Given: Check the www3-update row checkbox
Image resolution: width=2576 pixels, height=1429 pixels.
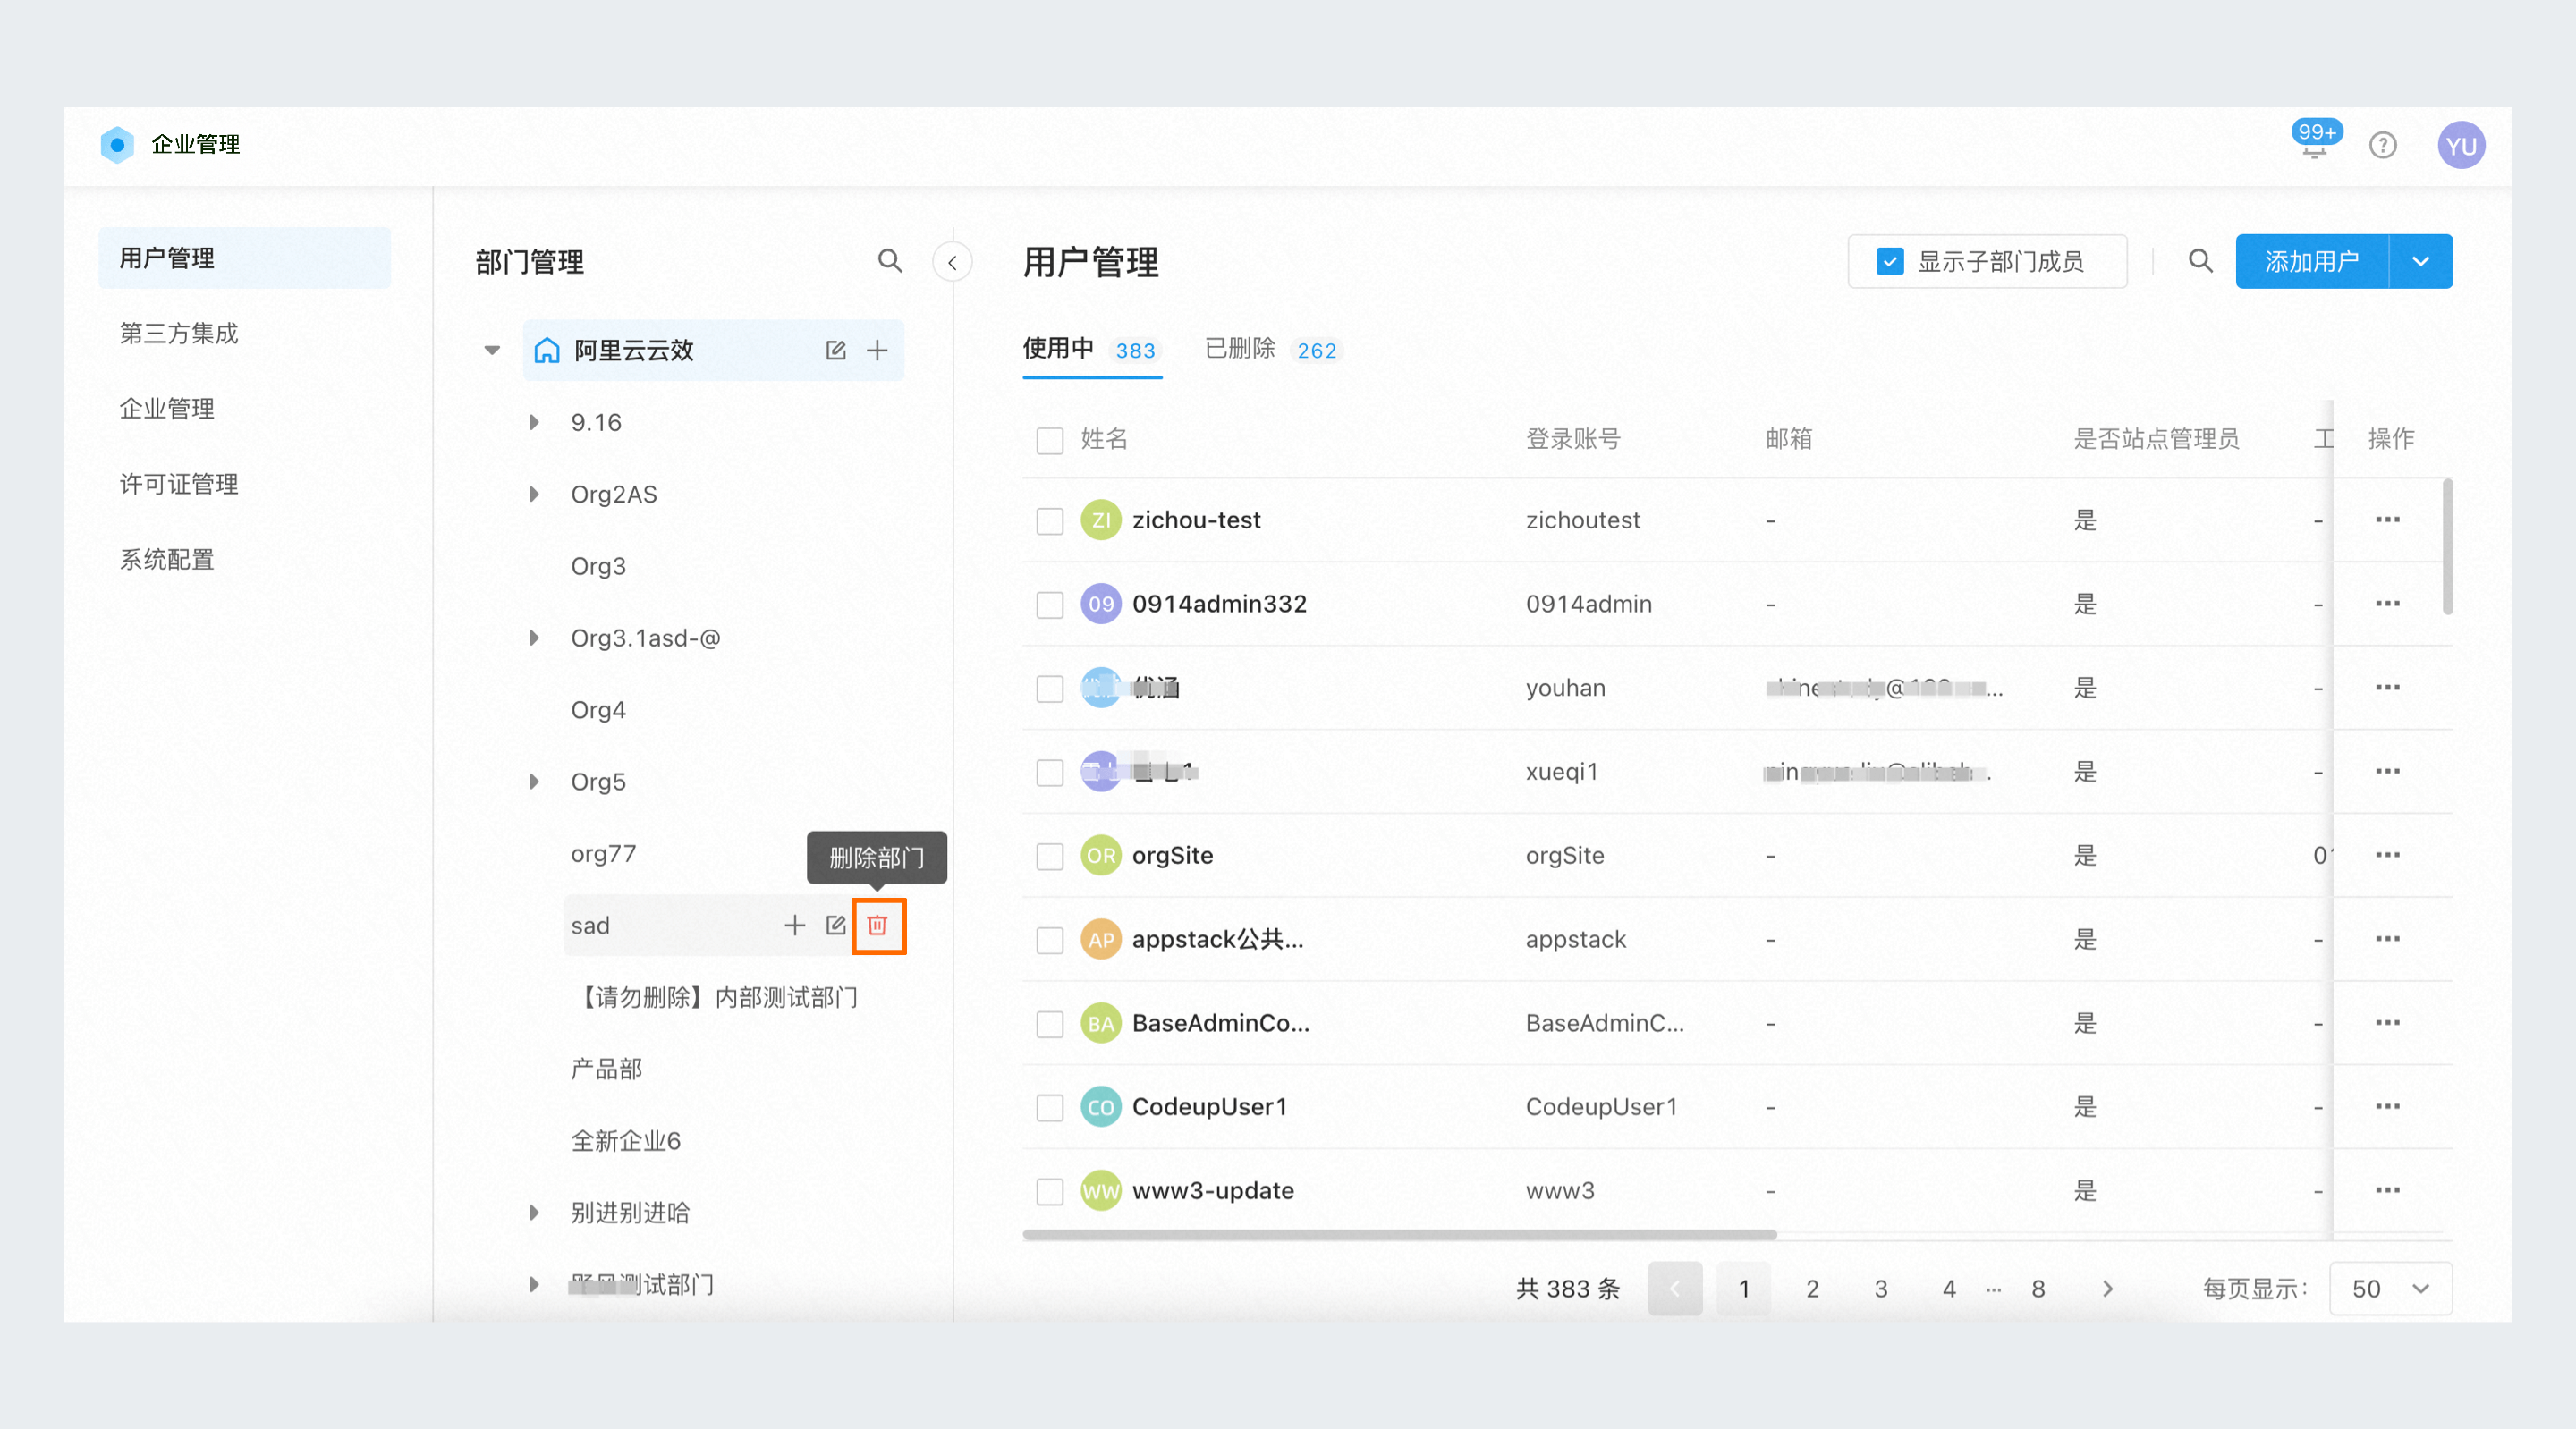Looking at the screenshot, I should [1049, 1192].
